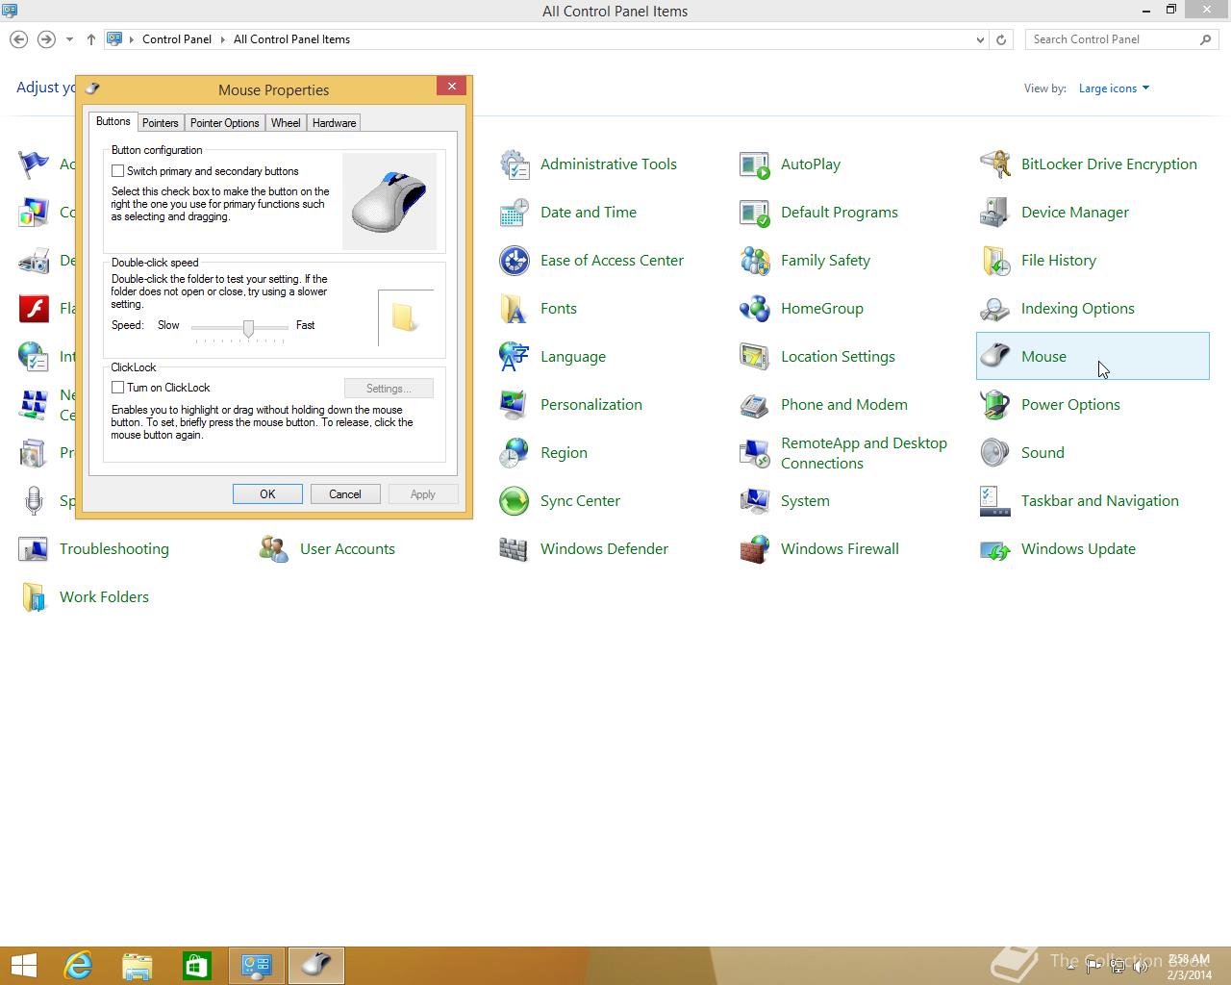Open the Location Settings icon

(x=755, y=357)
